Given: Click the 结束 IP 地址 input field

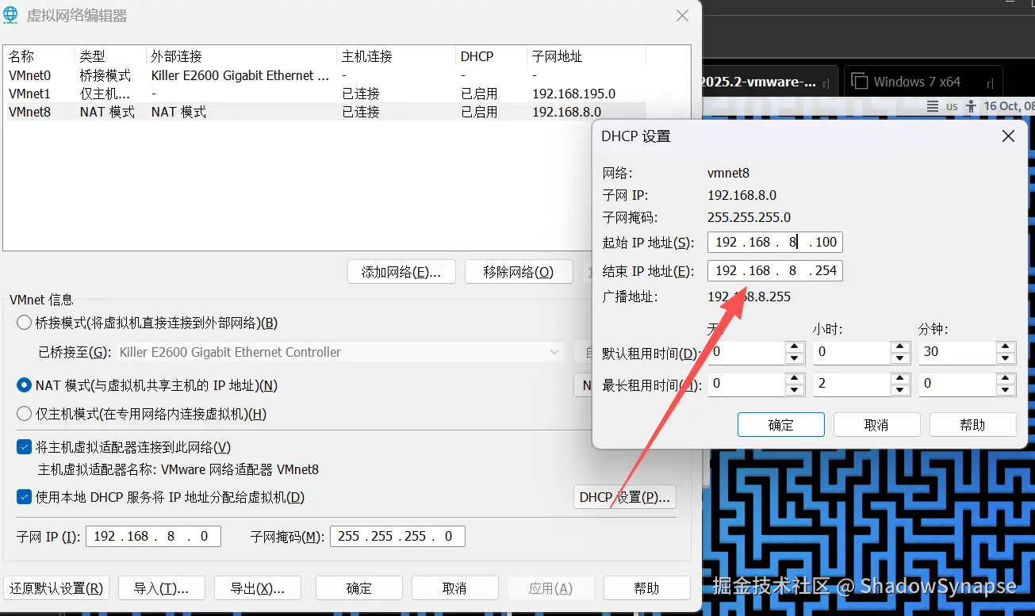Looking at the screenshot, I should 775,270.
